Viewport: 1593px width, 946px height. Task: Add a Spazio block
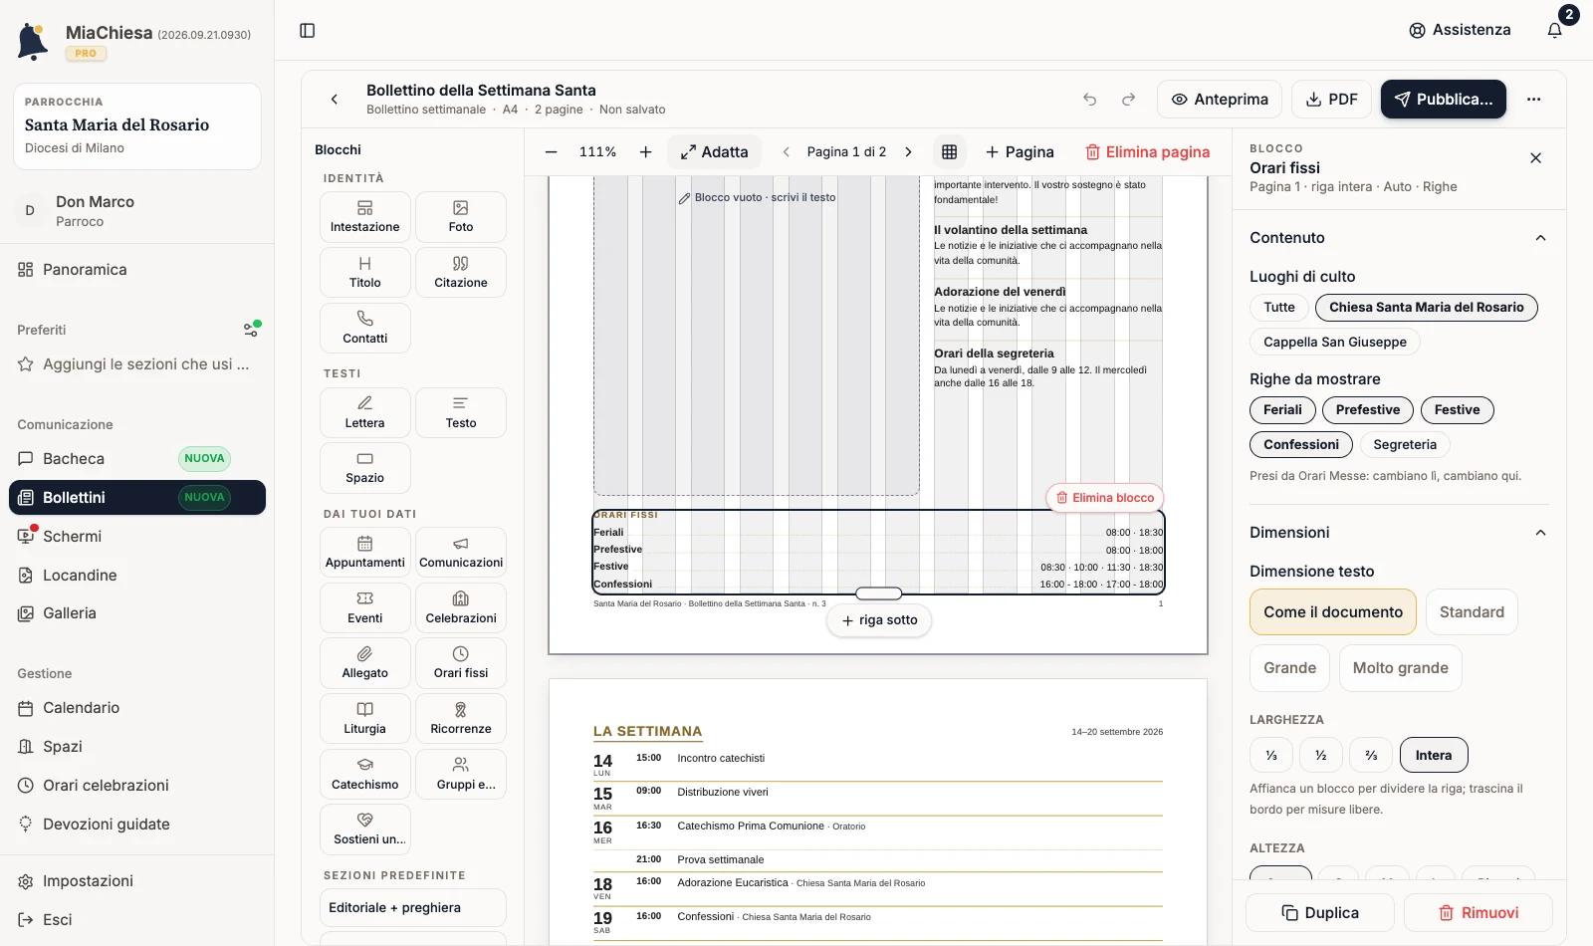[x=365, y=468]
